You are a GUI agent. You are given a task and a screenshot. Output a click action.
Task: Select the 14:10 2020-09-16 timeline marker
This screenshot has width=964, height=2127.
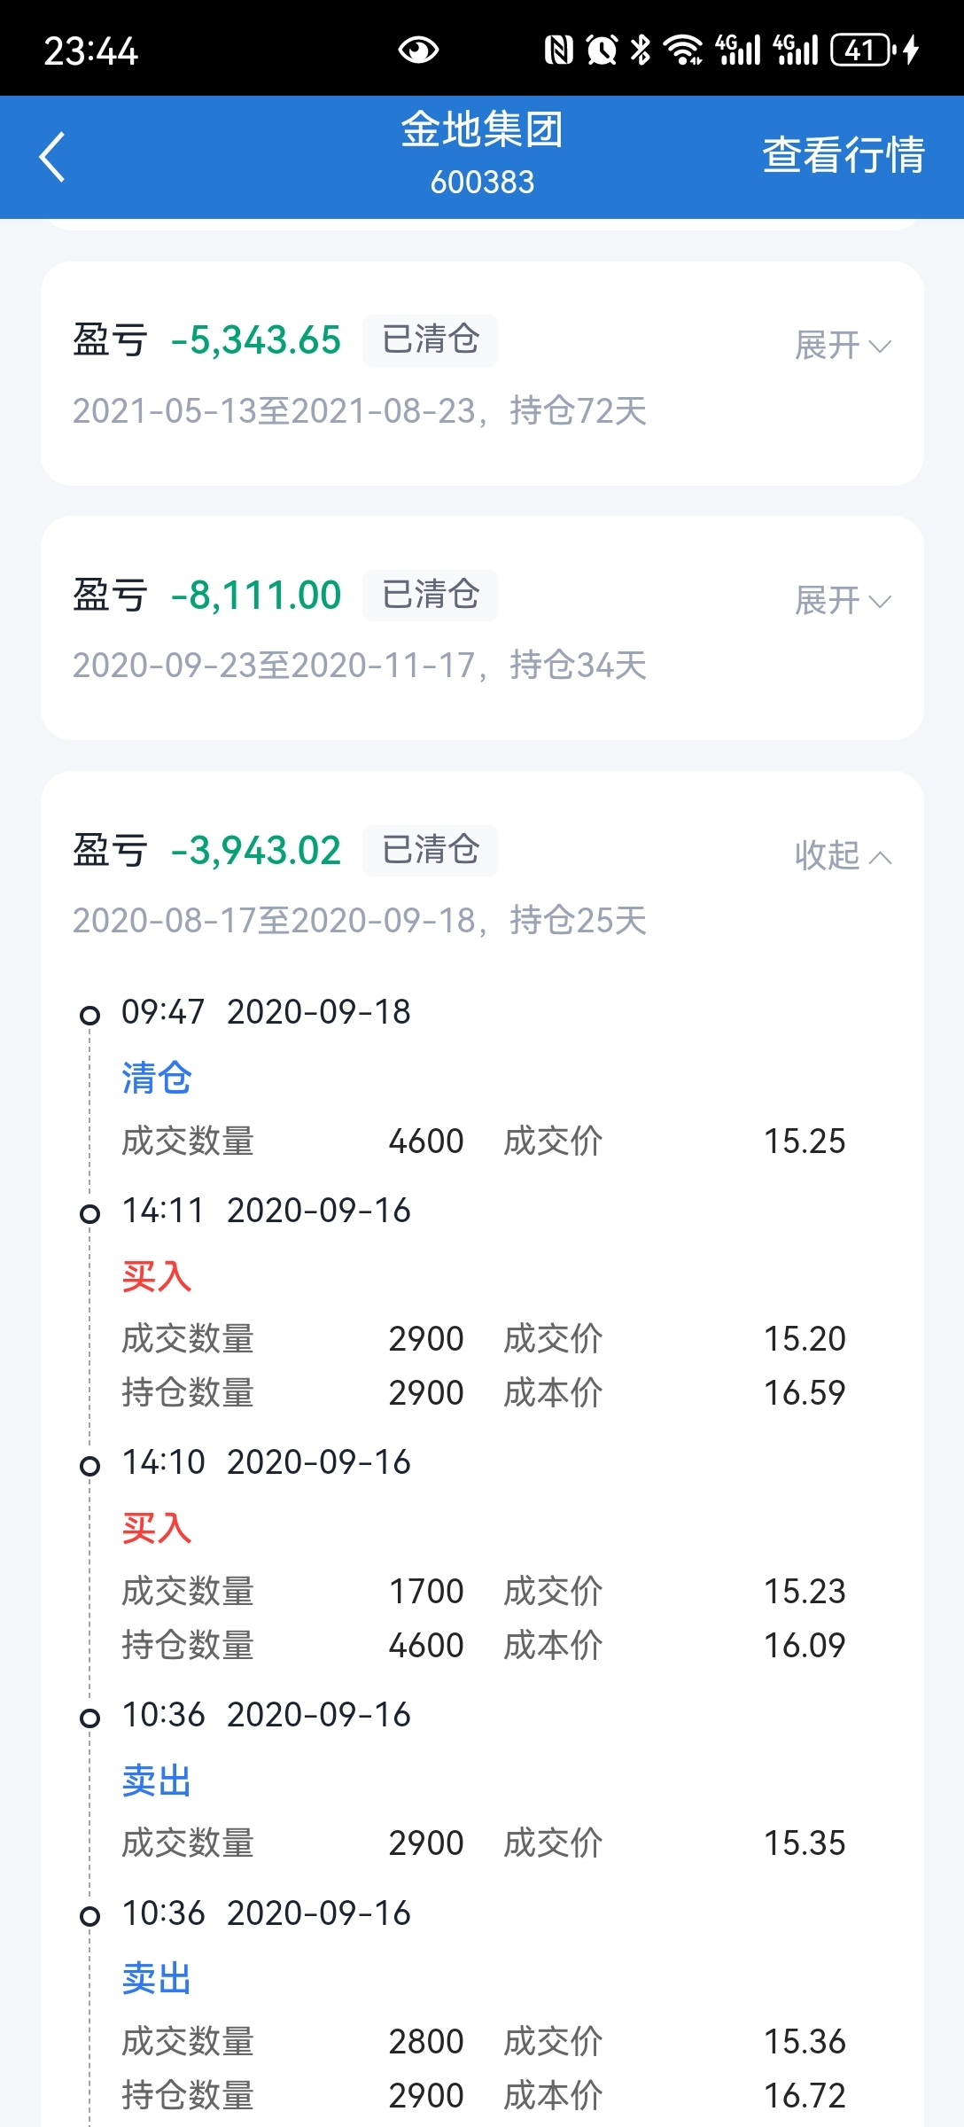(x=89, y=1466)
